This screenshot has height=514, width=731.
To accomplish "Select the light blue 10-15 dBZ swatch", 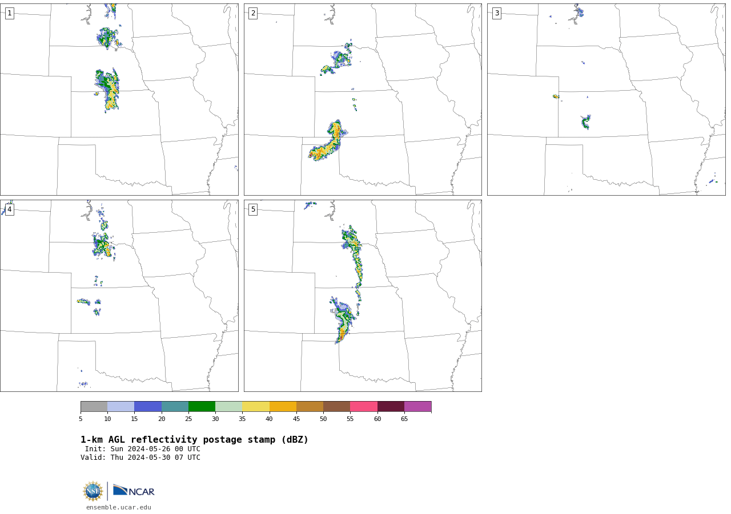I will (x=121, y=406).
